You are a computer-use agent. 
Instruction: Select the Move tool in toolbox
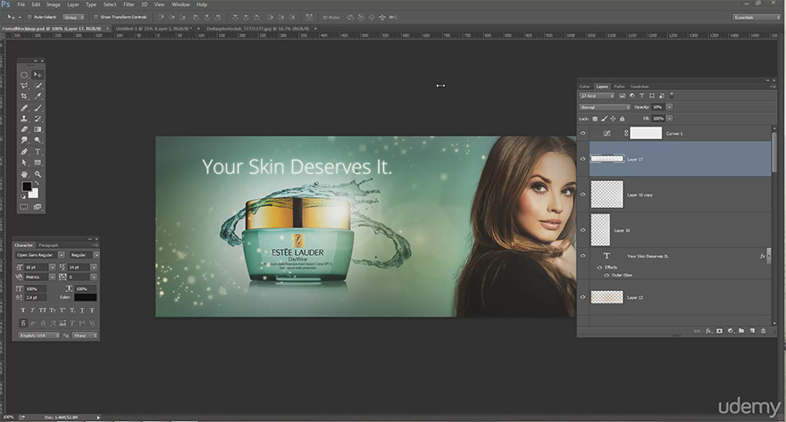[x=38, y=75]
